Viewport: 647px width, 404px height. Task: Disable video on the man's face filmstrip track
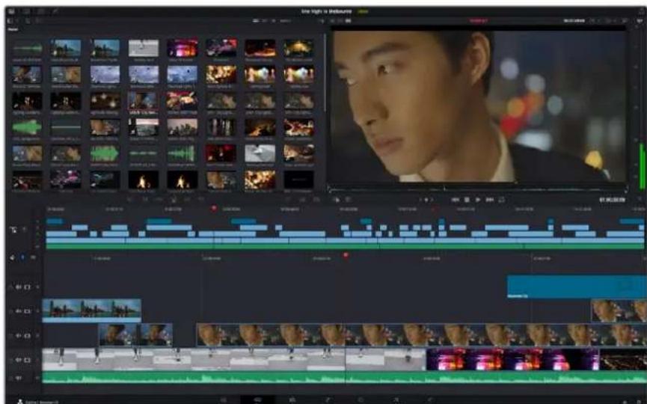tap(27, 336)
